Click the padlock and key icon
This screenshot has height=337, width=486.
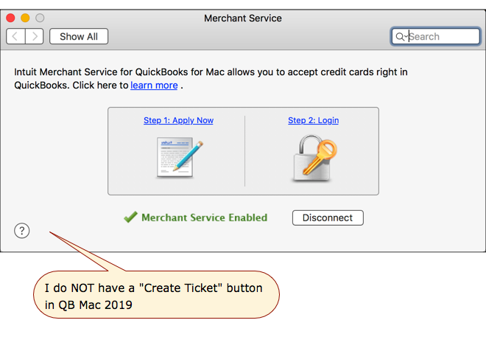click(314, 158)
